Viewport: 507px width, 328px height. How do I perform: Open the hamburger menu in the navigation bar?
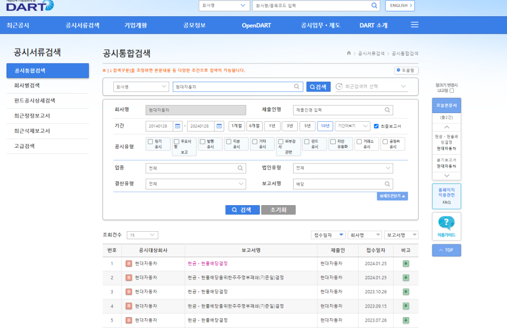click(414, 25)
